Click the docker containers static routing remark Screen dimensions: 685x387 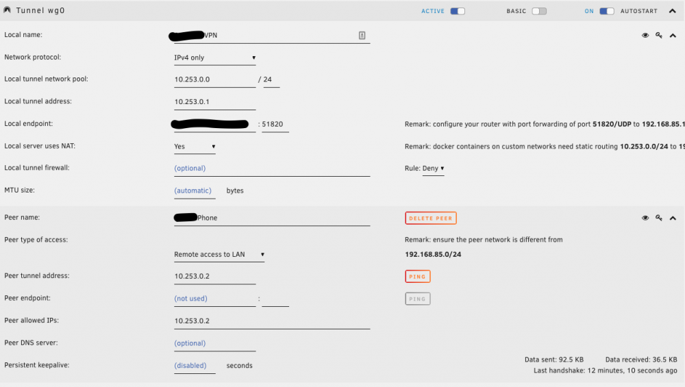(545, 147)
